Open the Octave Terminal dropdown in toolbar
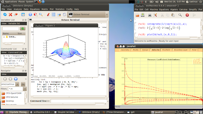The height and width of the screenshot is (114, 203). (107, 15)
